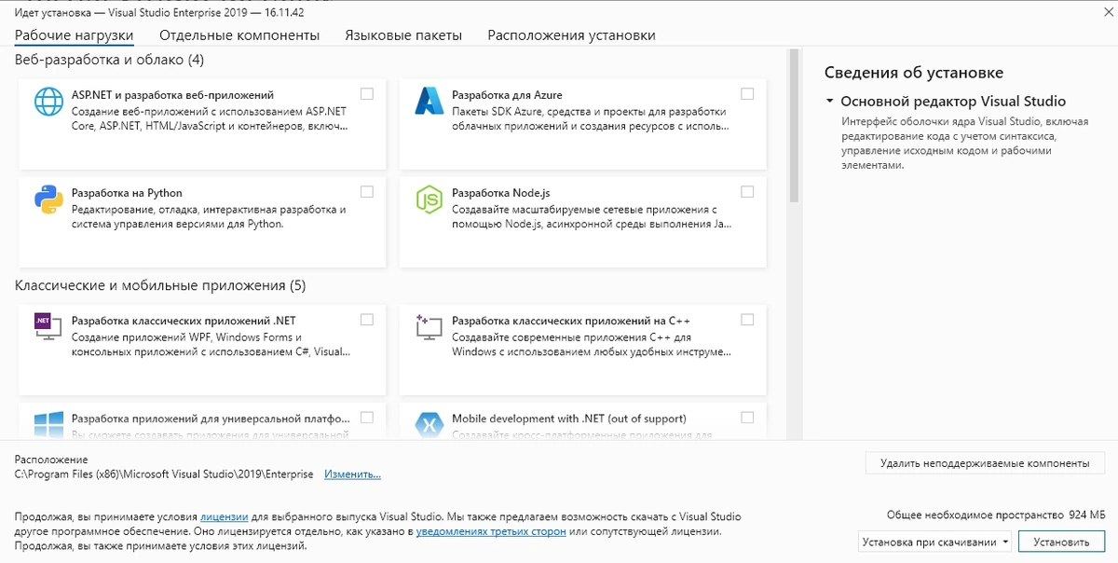Click the Node.js workload icon
This screenshot has width=1118, height=563.
[x=429, y=199]
